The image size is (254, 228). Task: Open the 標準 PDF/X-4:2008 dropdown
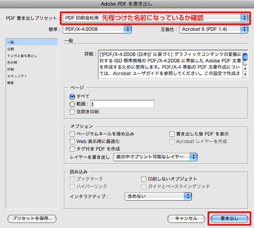[x=97, y=29]
